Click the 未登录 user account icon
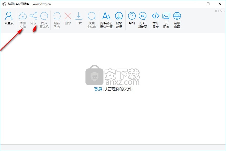This screenshot has height=151, width=226. [x=9, y=16]
